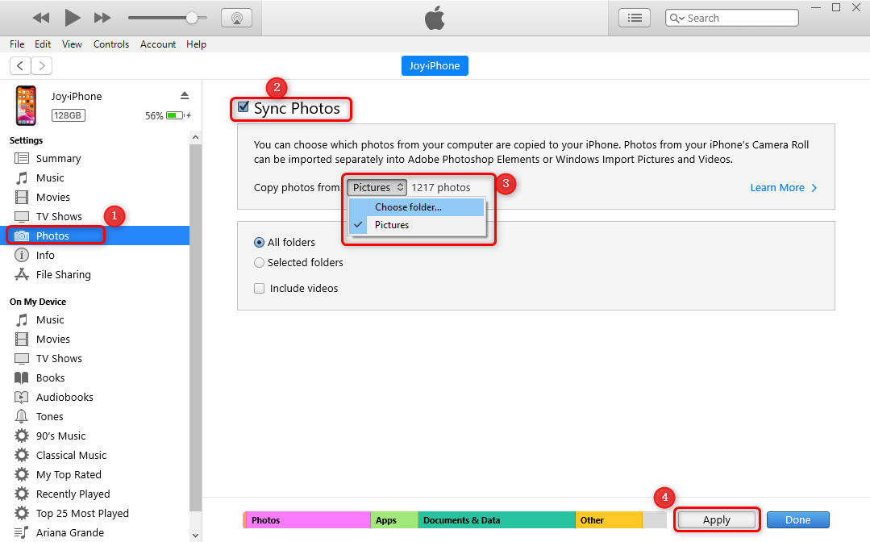Open the Controls menu
Image resolution: width=870 pixels, height=542 pixels.
tap(111, 44)
